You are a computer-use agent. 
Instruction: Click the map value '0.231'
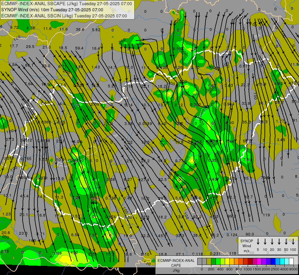click(x=215, y=254)
